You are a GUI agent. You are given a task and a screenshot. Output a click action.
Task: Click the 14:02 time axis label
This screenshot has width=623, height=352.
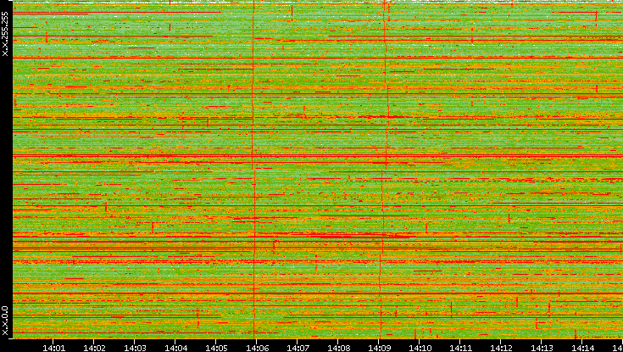[94, 348]
